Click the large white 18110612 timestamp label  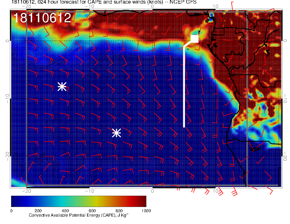pos(42,18)
